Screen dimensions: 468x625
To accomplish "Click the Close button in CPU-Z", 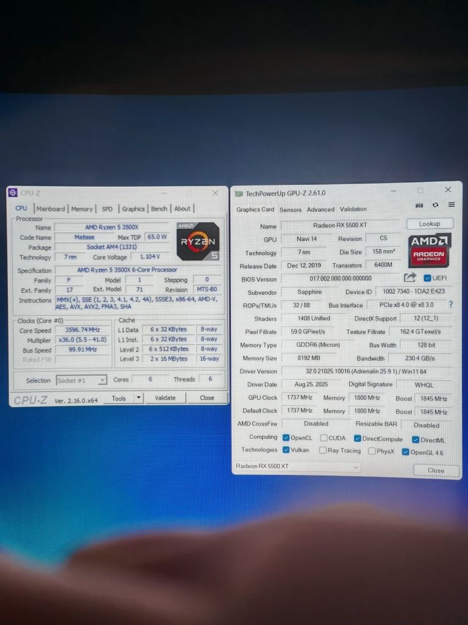I will (x=207, y=397).
